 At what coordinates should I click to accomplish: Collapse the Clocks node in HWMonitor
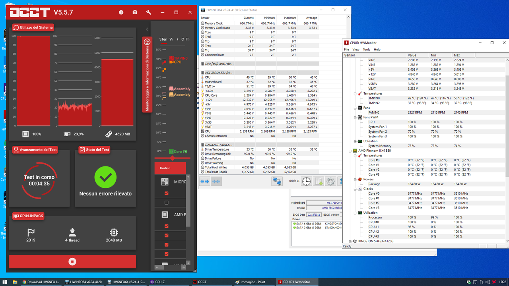pyautogui.click(x=355, y=189)
